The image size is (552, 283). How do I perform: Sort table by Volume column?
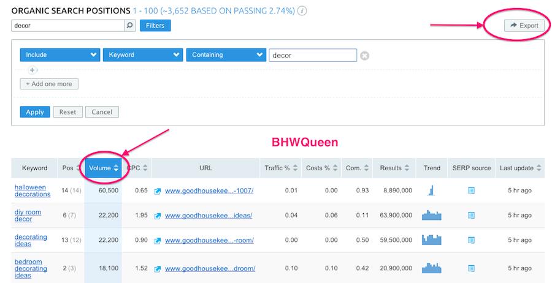(x=103, y=168)
